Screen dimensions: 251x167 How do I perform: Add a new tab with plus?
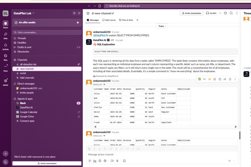(137, 20)
